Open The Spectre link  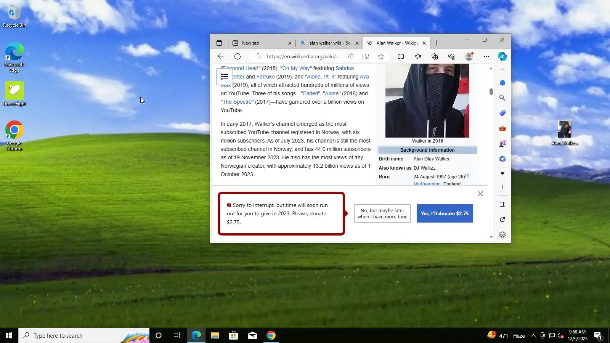coord(237,102)
